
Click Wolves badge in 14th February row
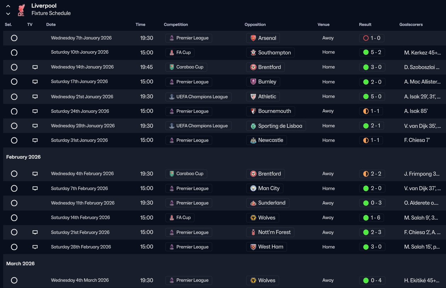253,218
